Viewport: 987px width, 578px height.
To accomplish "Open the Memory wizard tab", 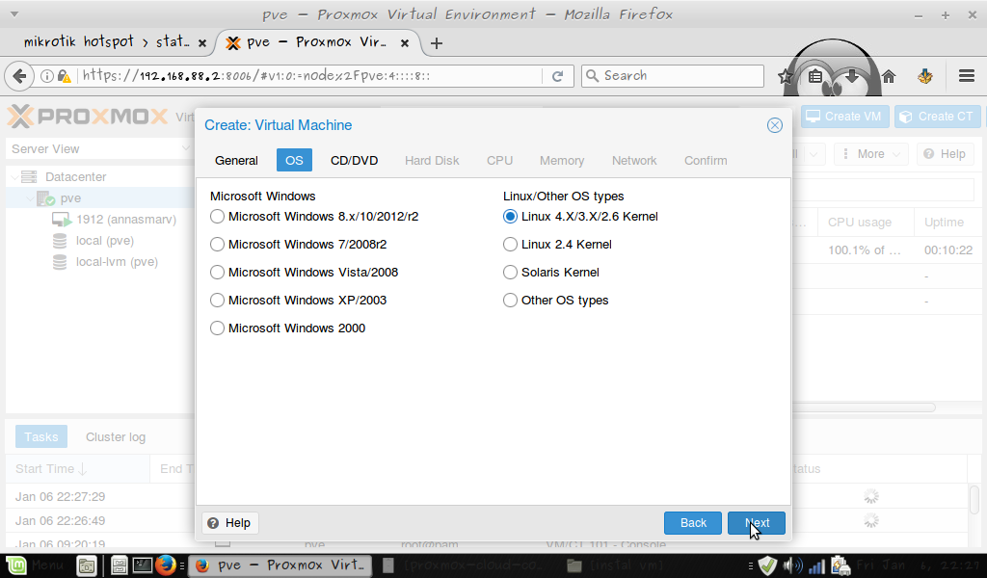I will [x=562, y=160].
